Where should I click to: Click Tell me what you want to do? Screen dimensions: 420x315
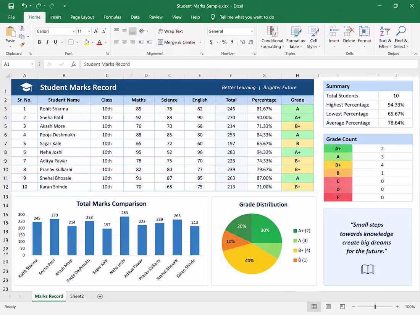[x=247, y=17]
